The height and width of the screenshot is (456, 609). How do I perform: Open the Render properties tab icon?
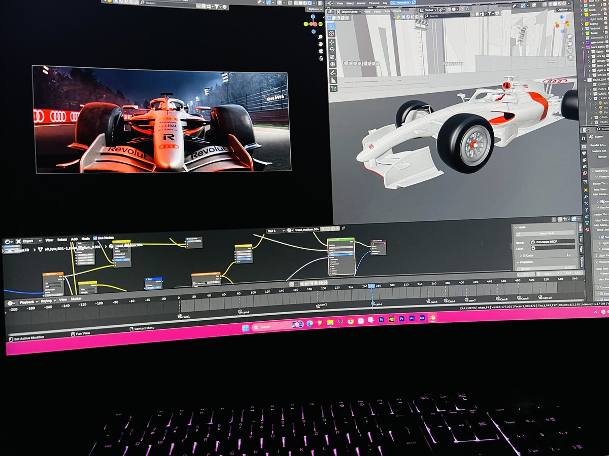pos(584,146)
